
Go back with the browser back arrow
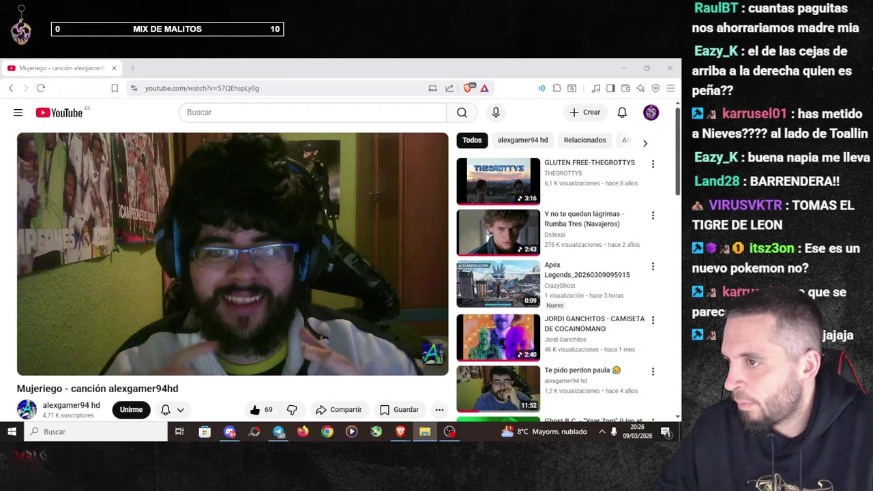(x=11, y=88)
